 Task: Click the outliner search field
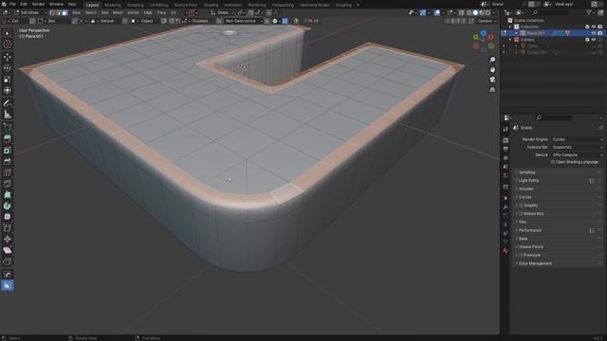point(550,12)
